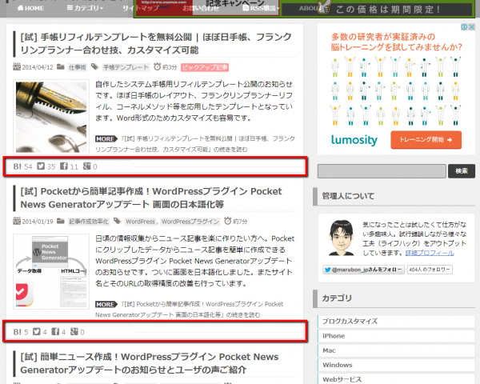This screenshot has width=480, height=384.
Task: Click the 2014/04/12 calendar icon
Action: point(17,66)
